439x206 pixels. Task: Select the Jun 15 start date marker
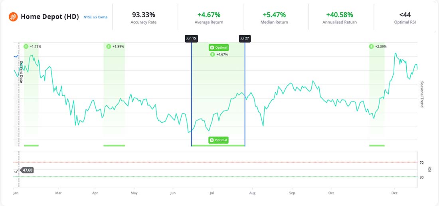coord(192,38)
